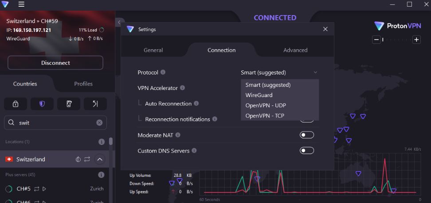The image size is (431, 203).
Task: Click the Tor onion icon on Switzerland row
Action: pyautogui.click(x=78, y=159)
